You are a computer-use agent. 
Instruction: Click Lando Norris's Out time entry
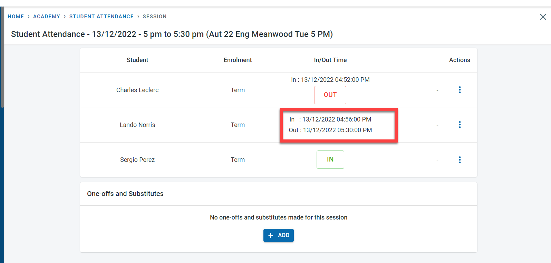(x=330, y=130)
